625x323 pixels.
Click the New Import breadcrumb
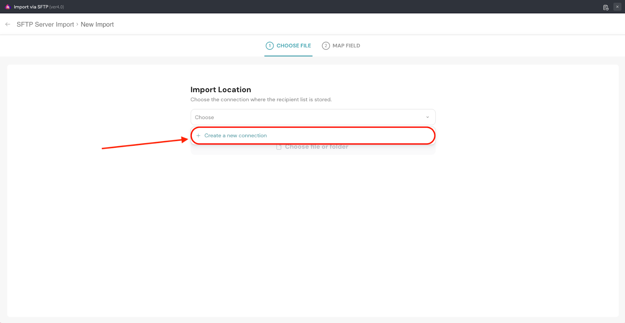point(97,24)
